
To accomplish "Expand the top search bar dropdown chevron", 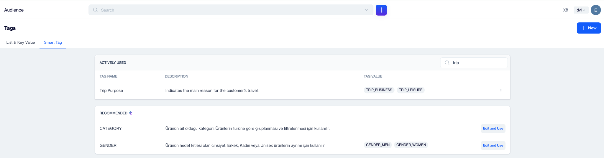I will point(366,10).
